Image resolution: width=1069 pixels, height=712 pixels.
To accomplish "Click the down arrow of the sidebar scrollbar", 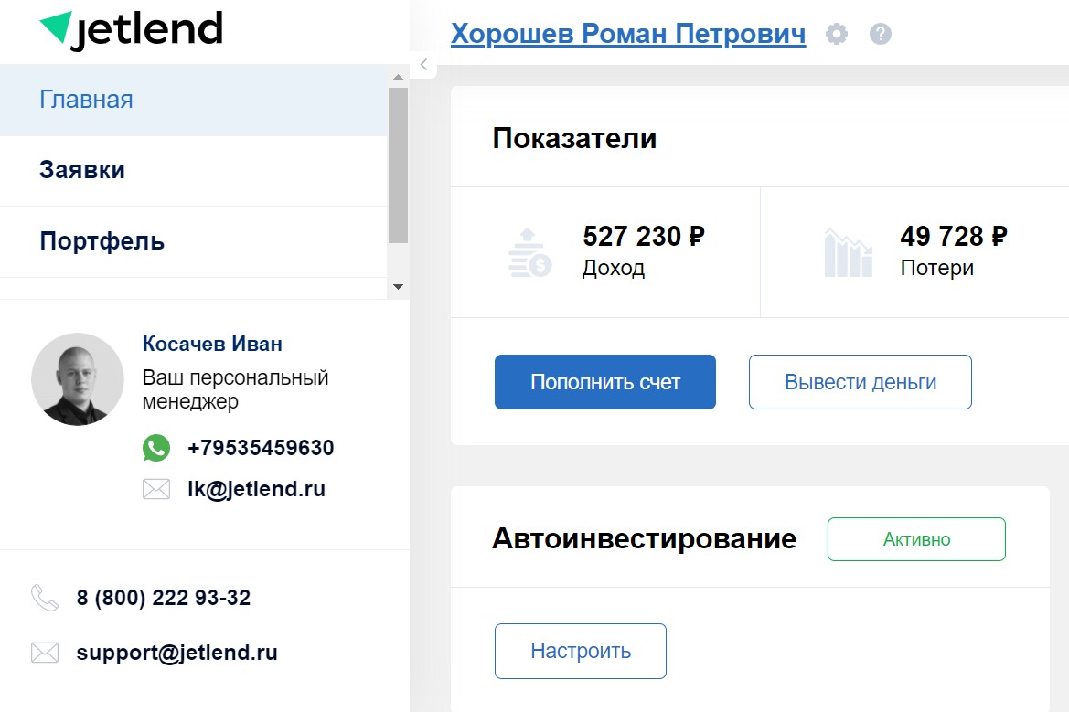I will click(398, 286).
